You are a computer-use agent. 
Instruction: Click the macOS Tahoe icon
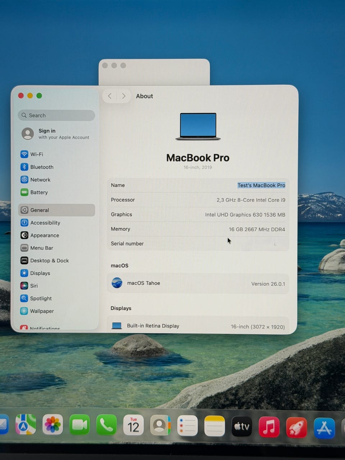click(x=117, y=283)
